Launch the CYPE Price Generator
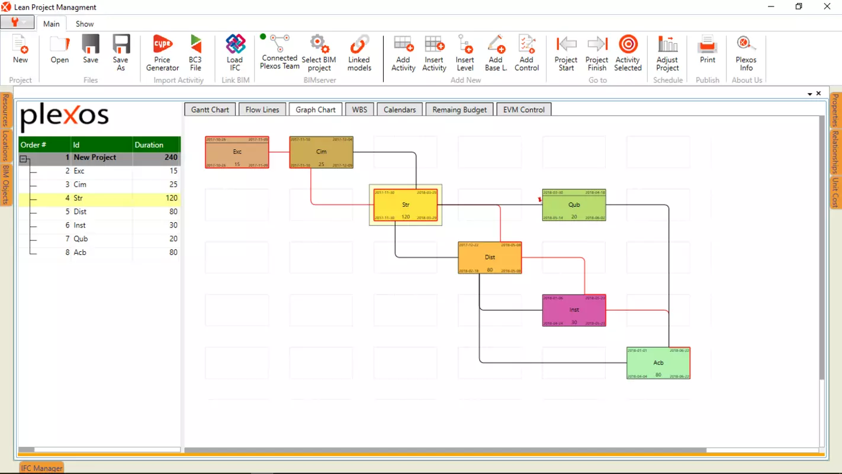Image resolution: width=842 pixels, height=474 pixels. (x=162, y=53)
